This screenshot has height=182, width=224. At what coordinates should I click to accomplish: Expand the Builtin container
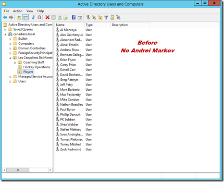(10, 39)
